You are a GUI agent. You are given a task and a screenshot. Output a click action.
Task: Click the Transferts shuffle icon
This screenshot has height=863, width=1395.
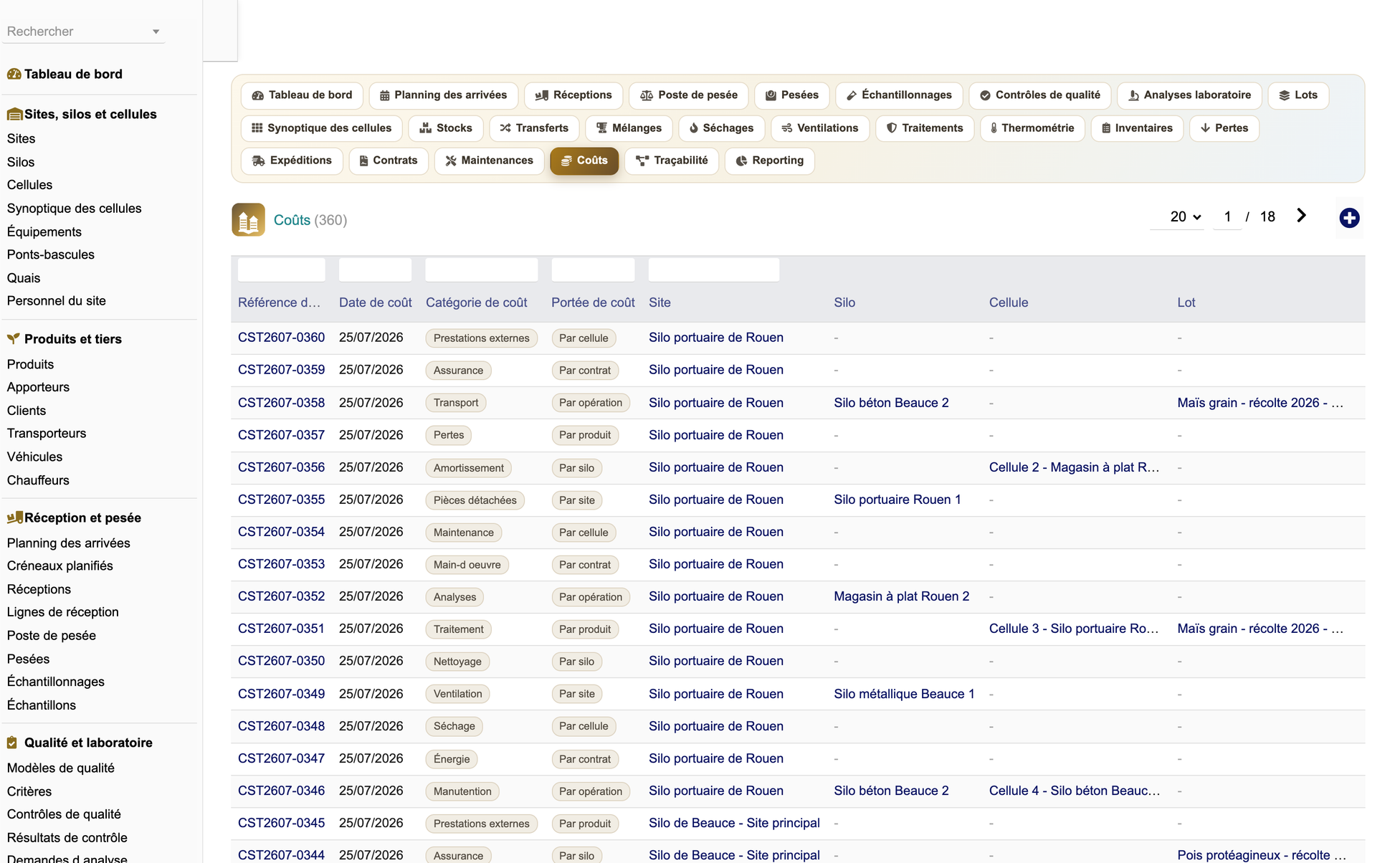tap(505, 128)
